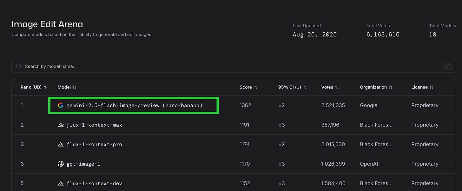The image size is (462, 191).
Task: Sort by License column header
Action: tap(422, 87)
